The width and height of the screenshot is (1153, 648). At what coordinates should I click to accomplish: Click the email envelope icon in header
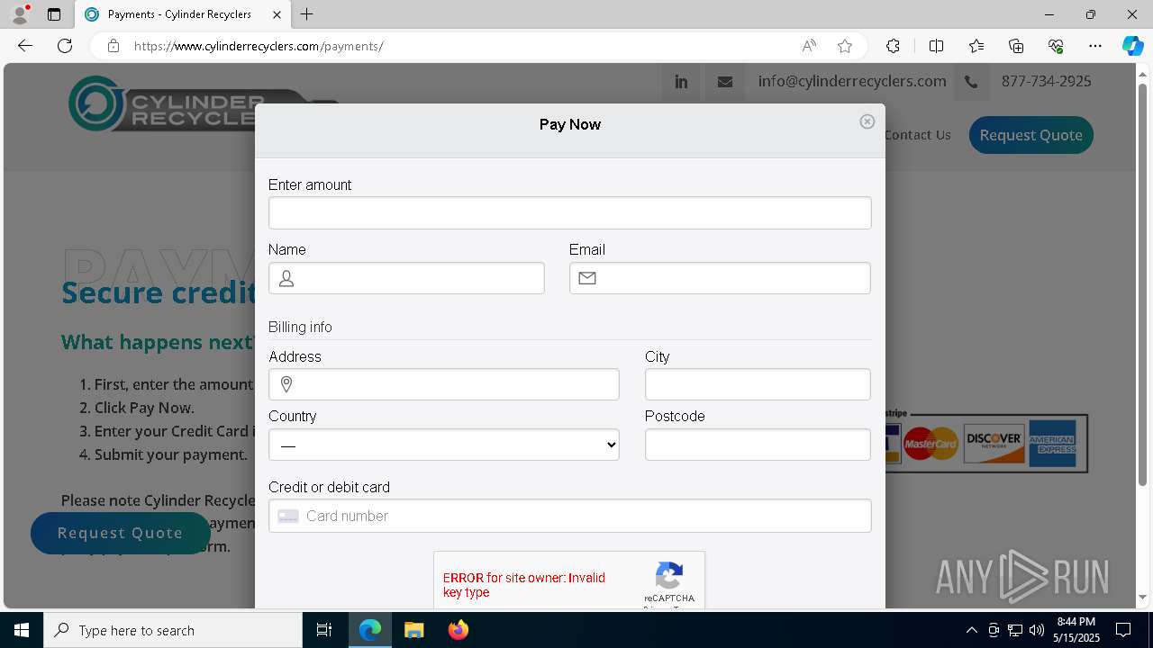click(725, 82)
